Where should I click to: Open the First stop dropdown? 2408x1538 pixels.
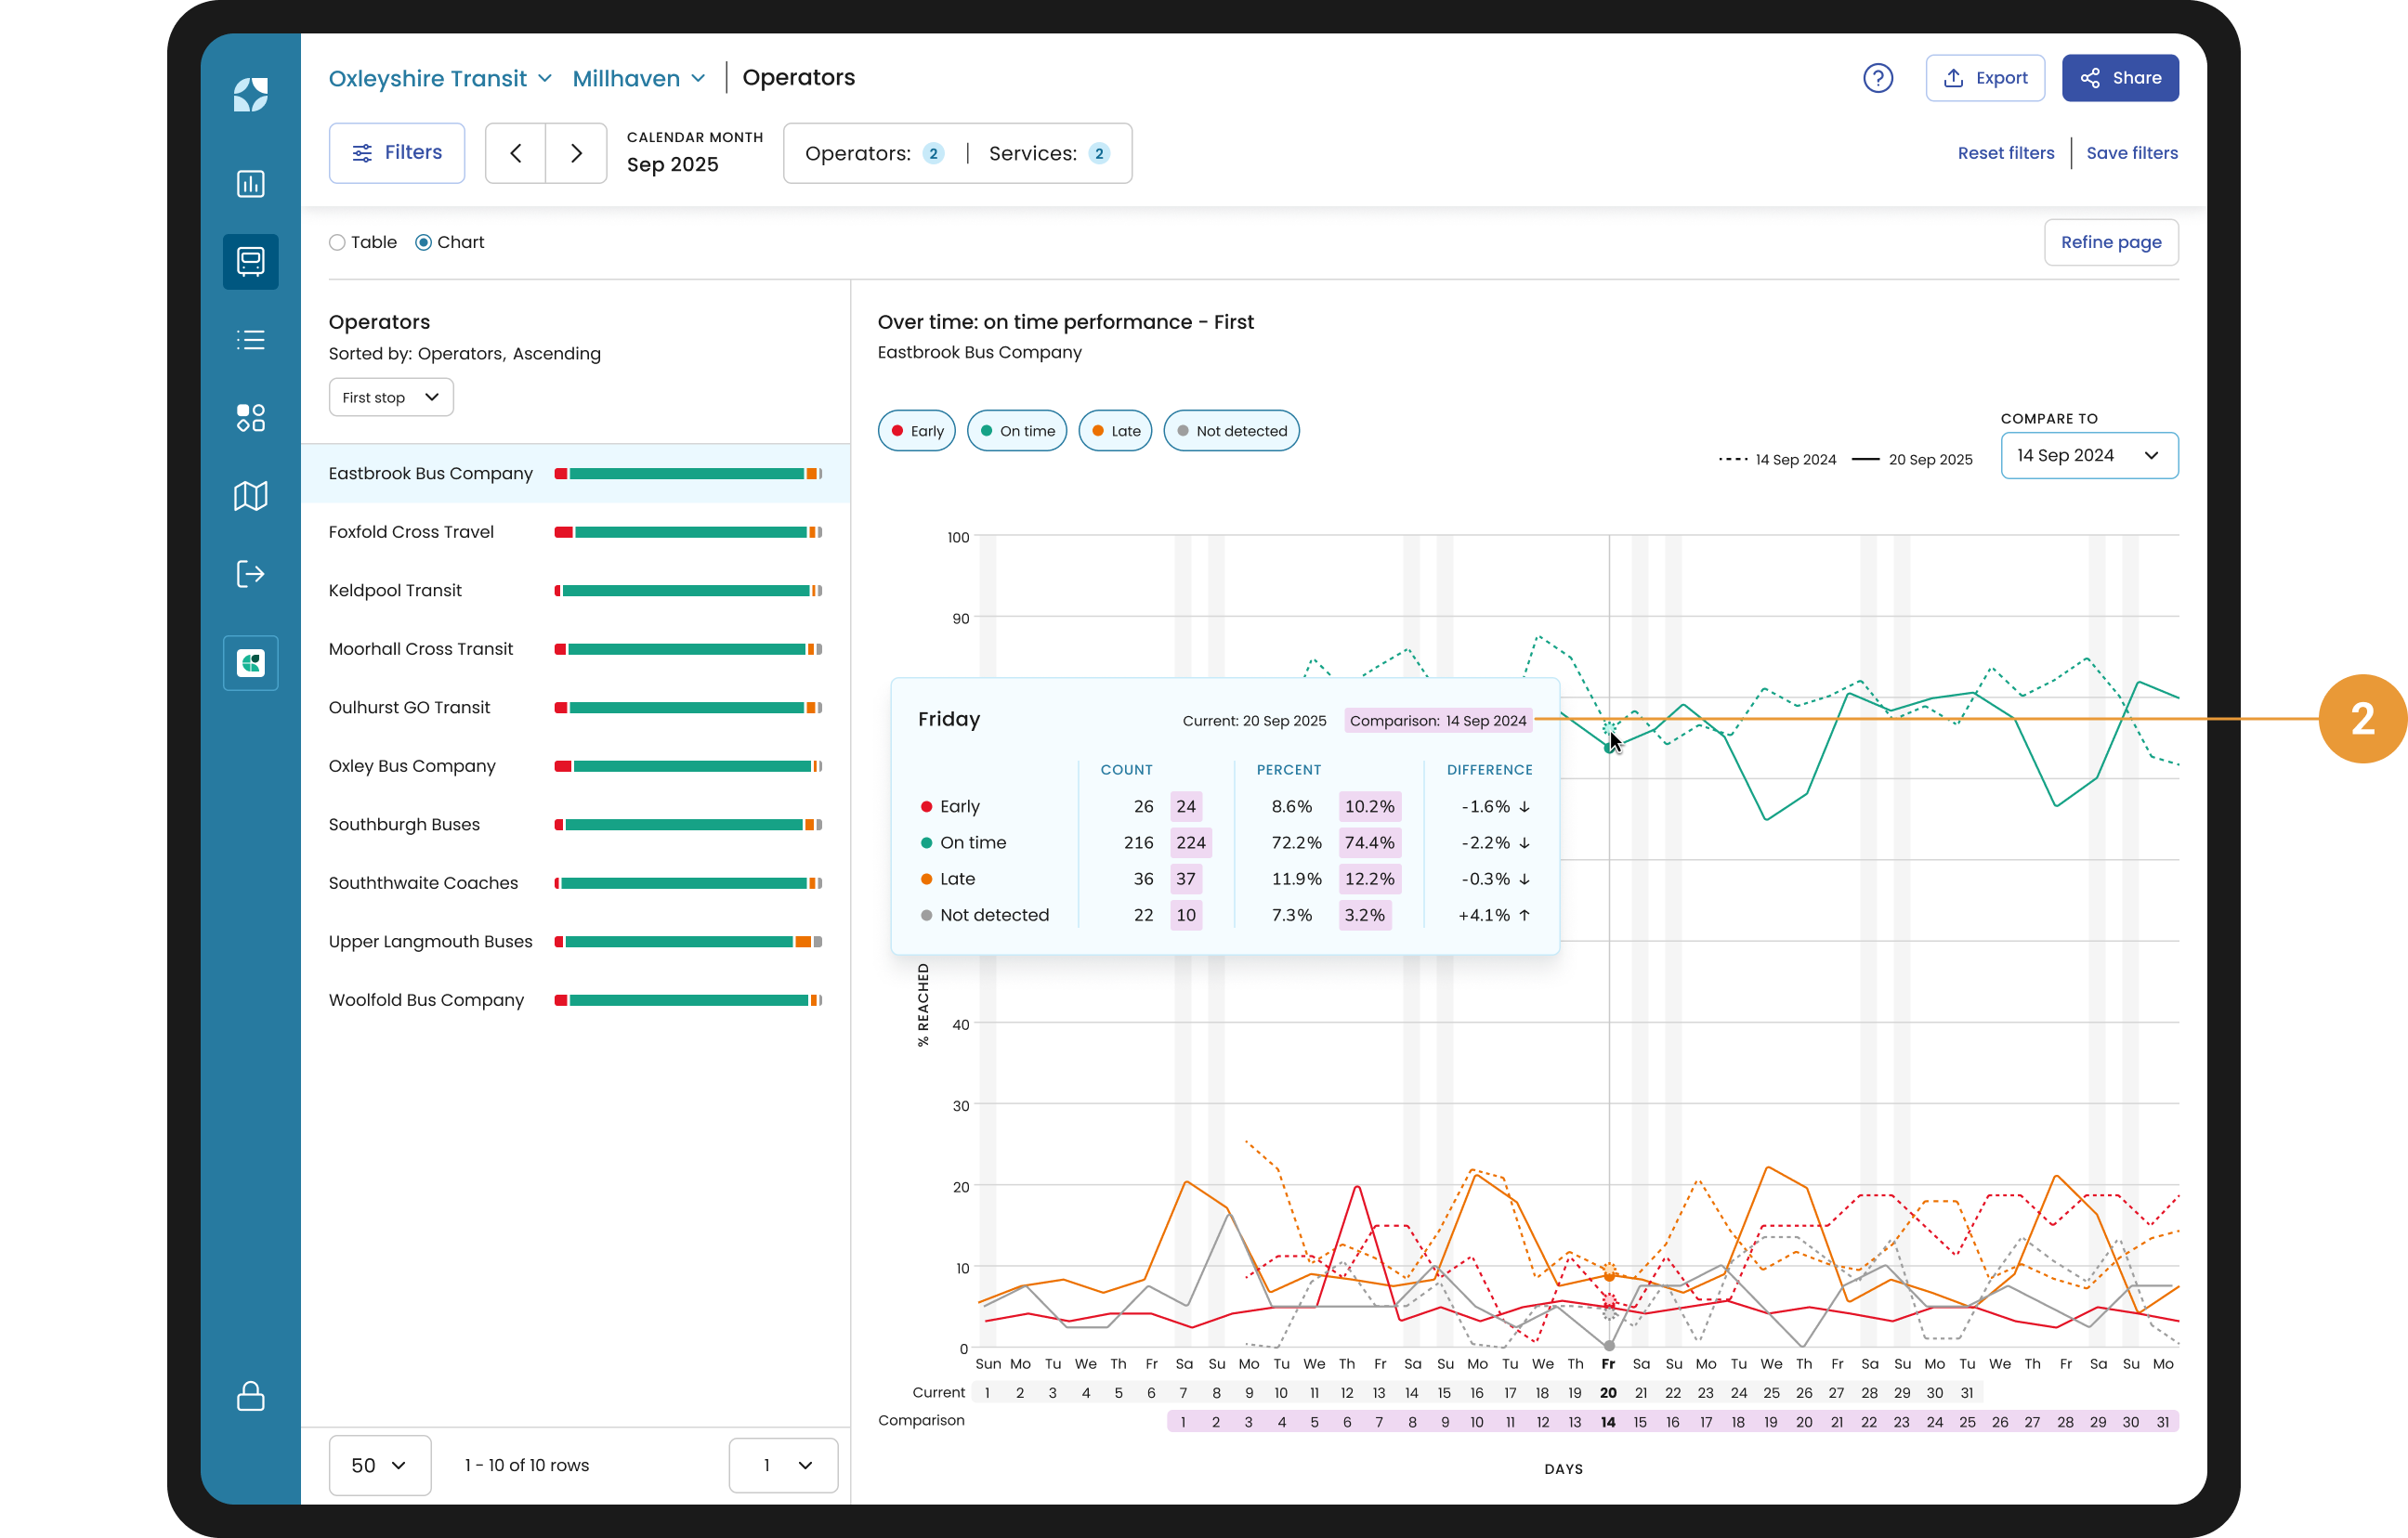tap(390, 397)
